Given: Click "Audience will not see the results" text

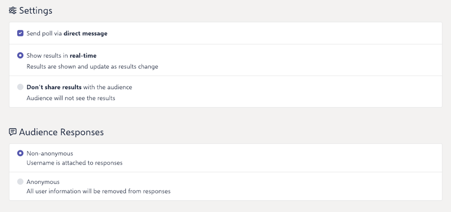Looking at the screenshot, I should click(71, 98).
